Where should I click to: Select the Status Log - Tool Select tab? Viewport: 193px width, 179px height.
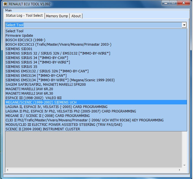(24, 16)
